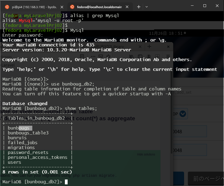Open the Firefox account icon
Viewport: 224px width, 186px height.
point(149,56)
